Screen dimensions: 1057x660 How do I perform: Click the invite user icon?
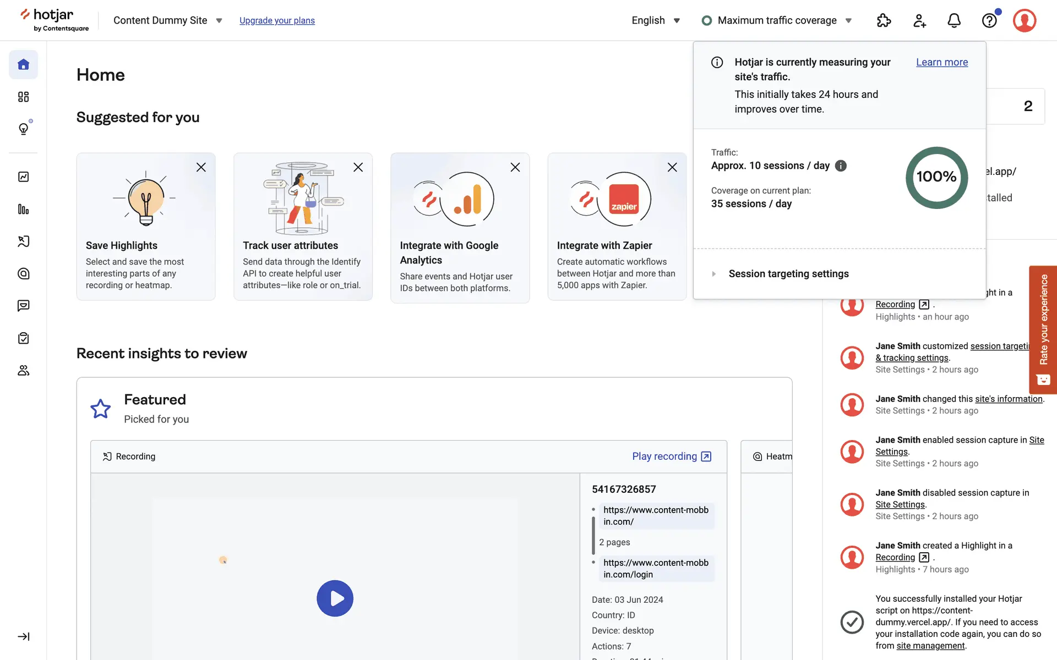pyautogui.click(x=919, y=20)
